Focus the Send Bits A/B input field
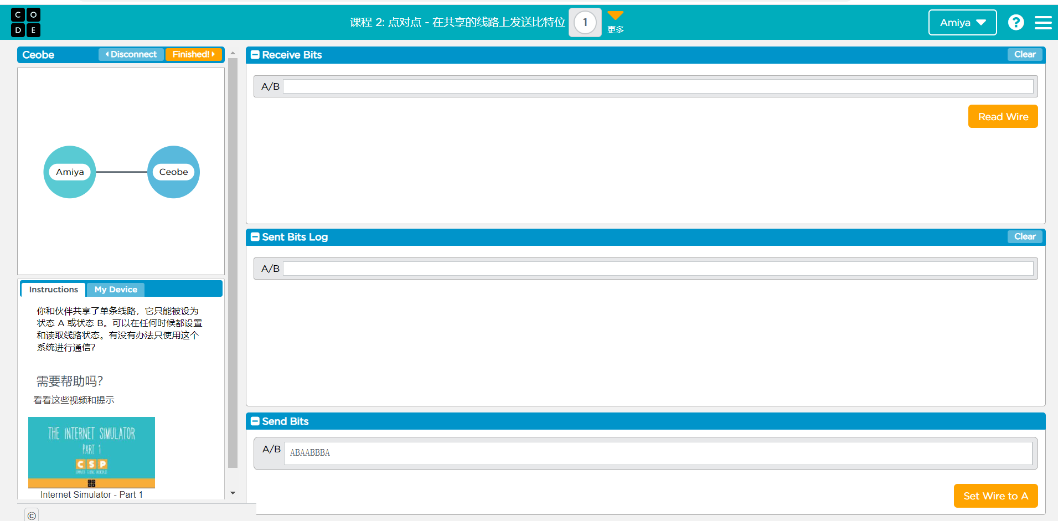1058x521 pixels. [658, 453]
